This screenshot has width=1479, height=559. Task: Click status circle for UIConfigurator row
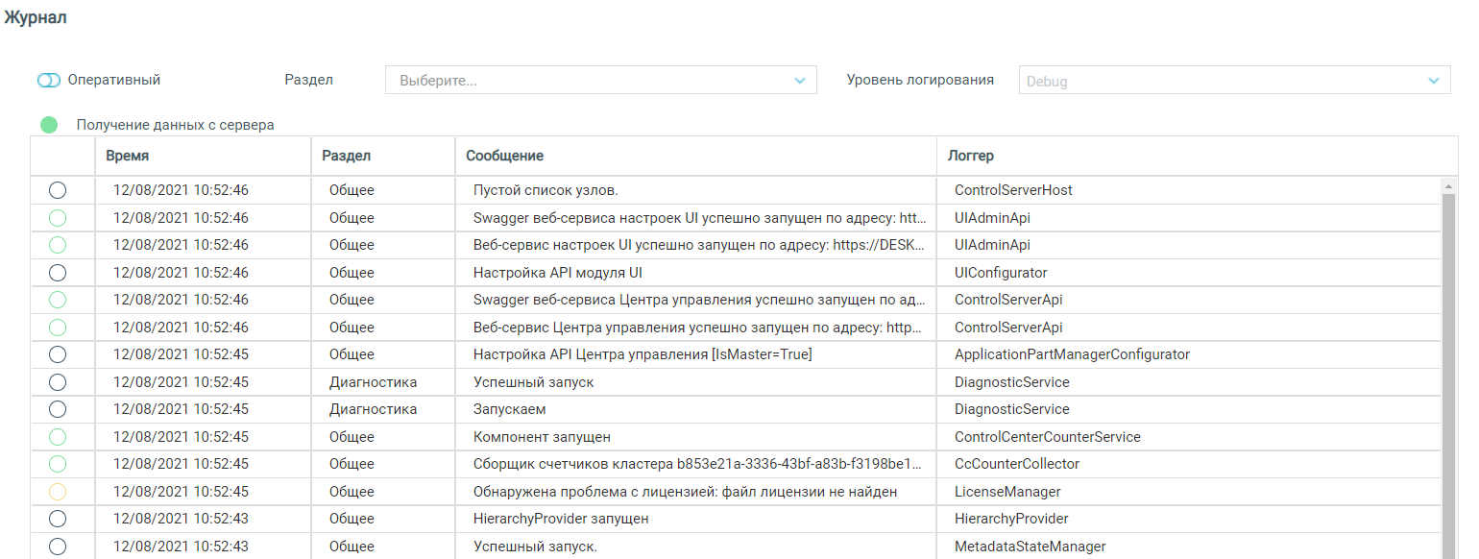[58, 273]
